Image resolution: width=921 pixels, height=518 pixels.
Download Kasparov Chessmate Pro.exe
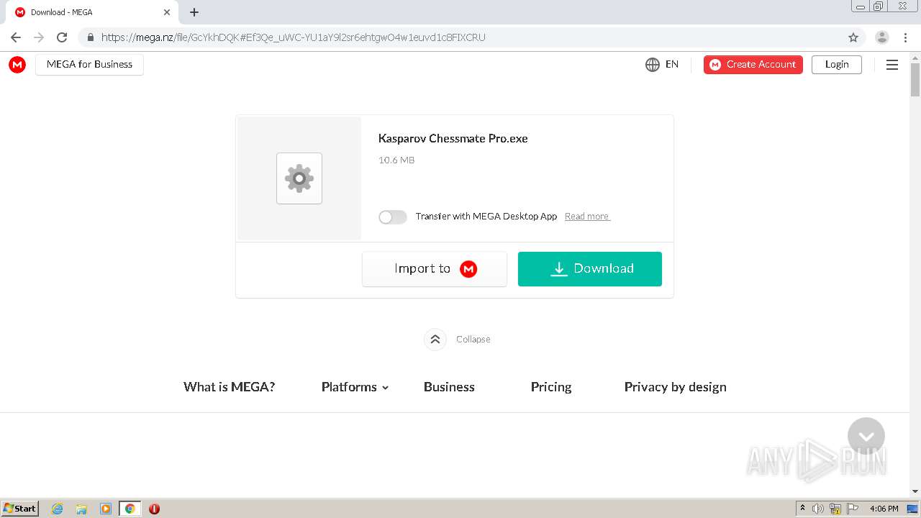(x=590, y=269)
